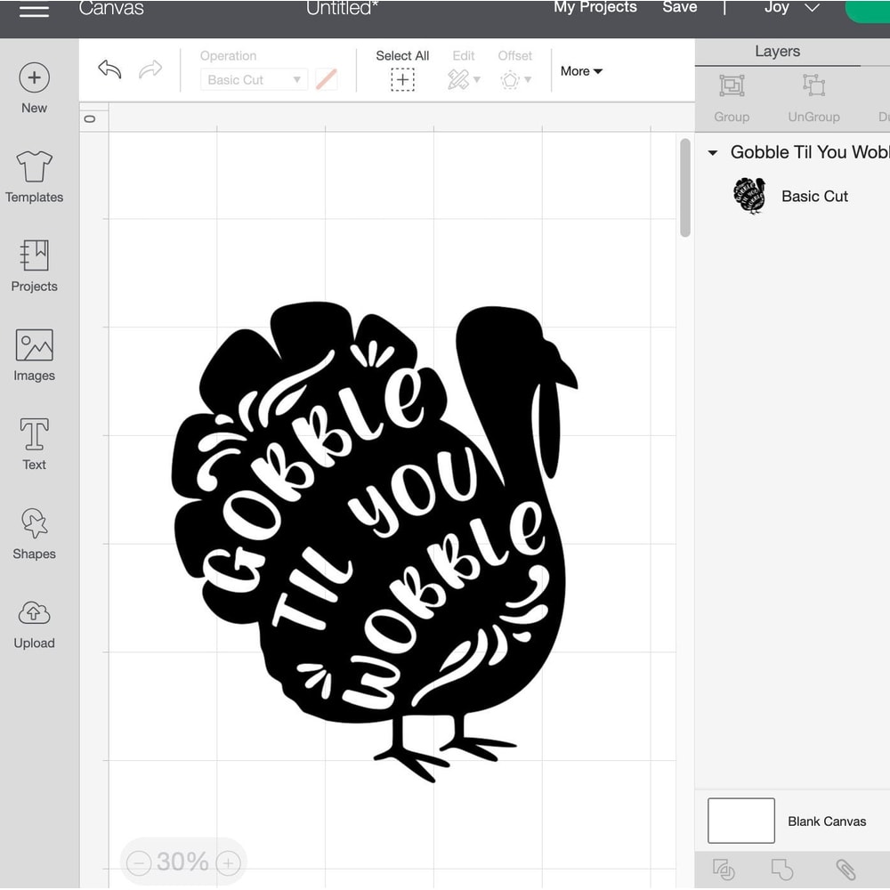Click the Attach icon in Layers panel
890x890 pixels.
(x=845, y=870)
